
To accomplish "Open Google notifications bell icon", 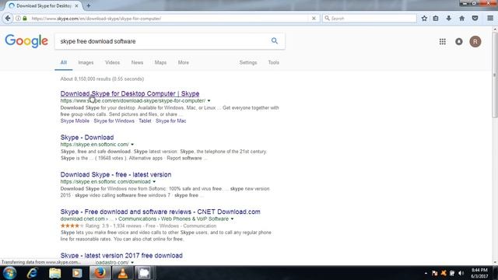I will 459,41.
